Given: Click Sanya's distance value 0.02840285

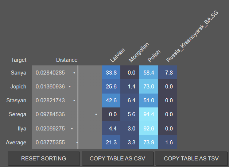Looking at the screenshot, I should coord(50,73).
